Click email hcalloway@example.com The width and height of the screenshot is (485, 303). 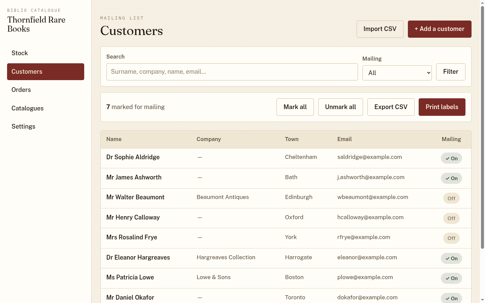click(370, 217)
